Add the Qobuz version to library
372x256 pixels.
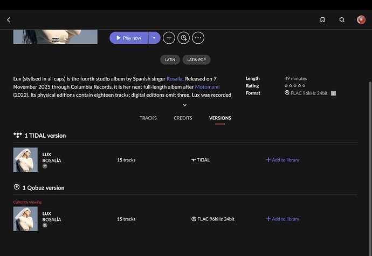pos(283,219)
